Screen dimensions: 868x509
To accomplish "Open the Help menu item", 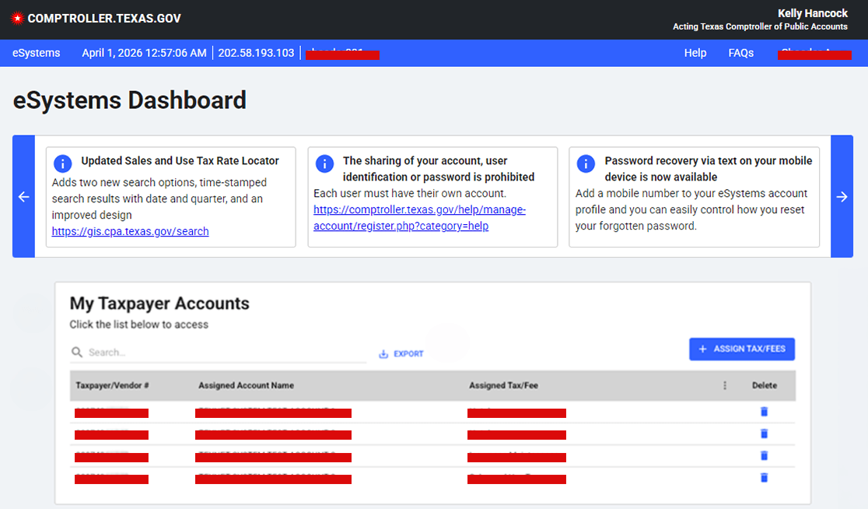I will click(695, 52).
